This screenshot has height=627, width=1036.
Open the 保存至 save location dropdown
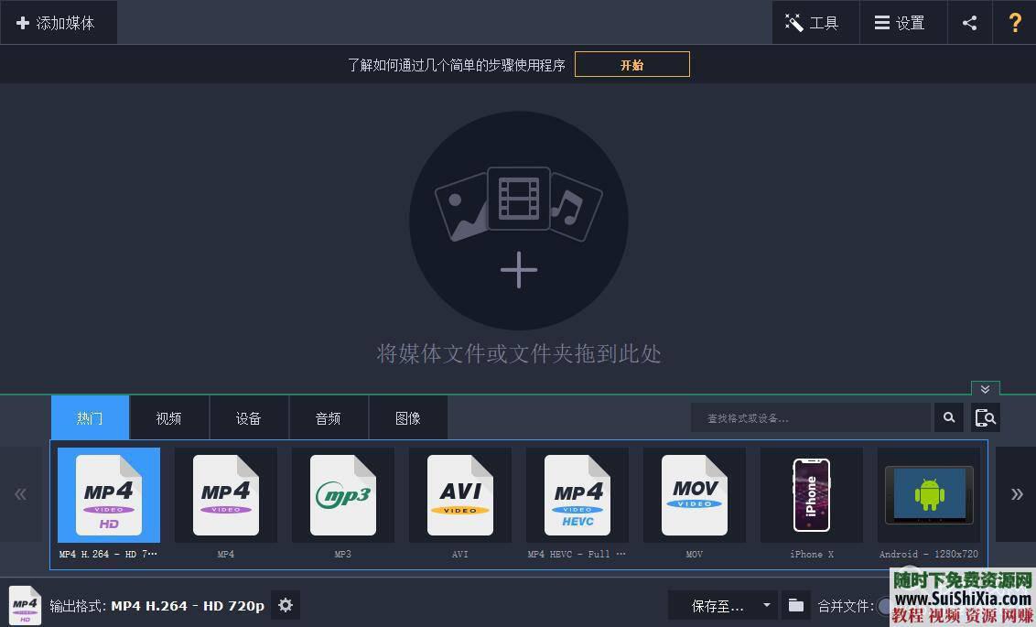[722, 605]
